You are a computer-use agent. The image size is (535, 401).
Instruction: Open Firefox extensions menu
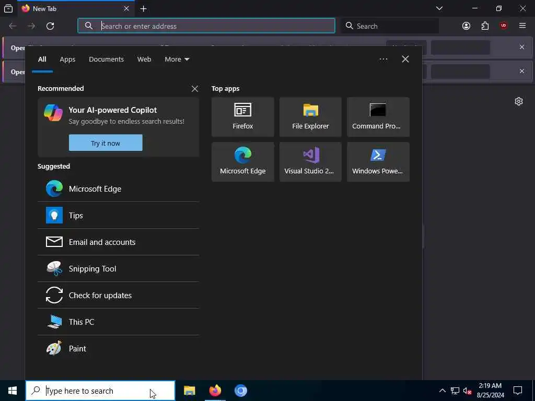pos(485,26)
